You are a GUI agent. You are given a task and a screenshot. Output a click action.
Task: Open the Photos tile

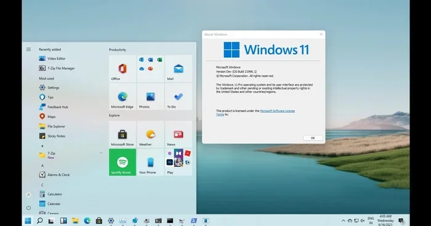point(150,97)
